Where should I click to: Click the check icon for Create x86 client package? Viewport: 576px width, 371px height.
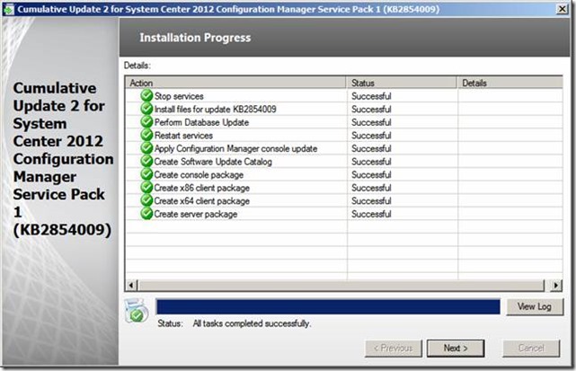pyautogui.click(x=146, y=188)
